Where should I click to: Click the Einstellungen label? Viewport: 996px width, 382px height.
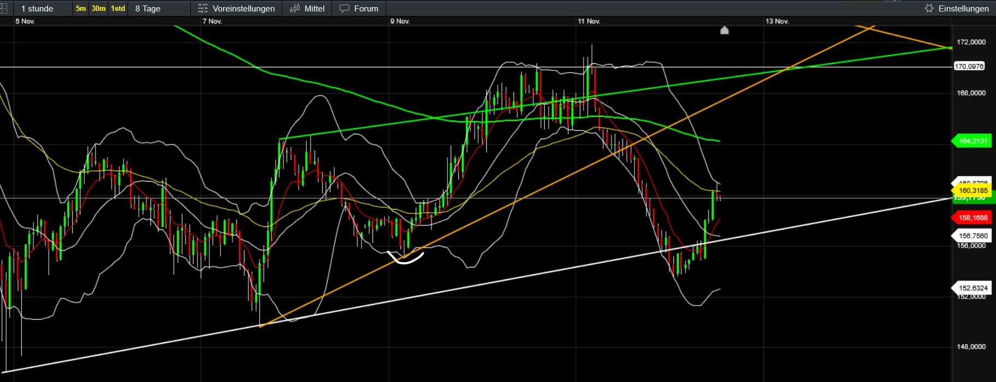click(963, 9)
